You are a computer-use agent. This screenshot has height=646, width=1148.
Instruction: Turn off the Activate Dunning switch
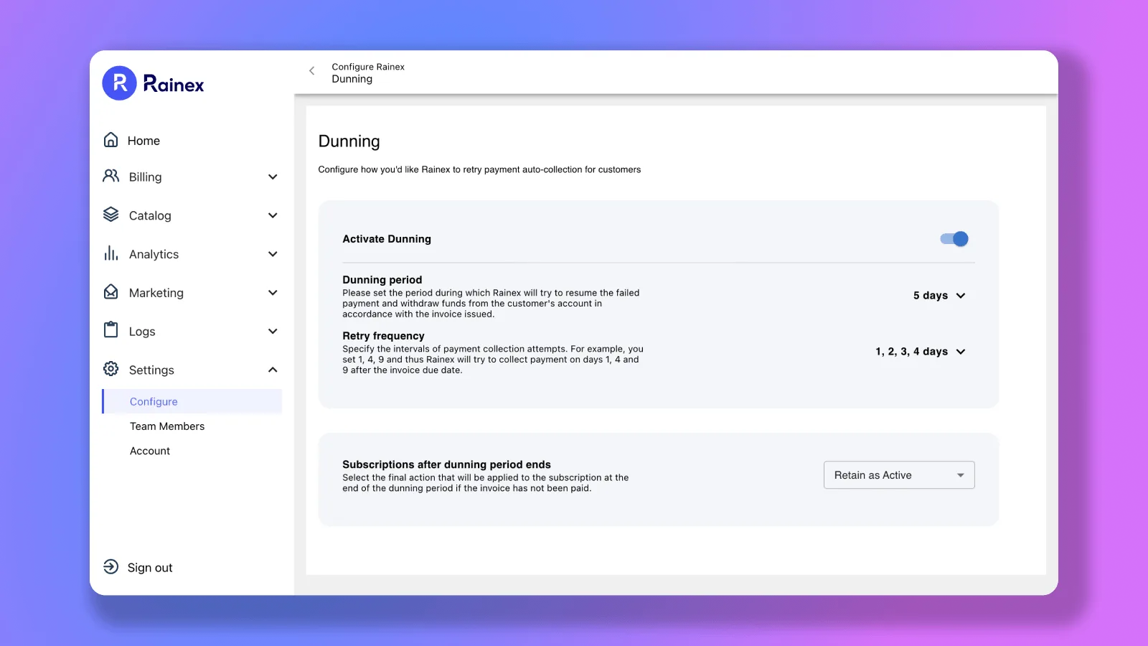pyautogui.click(x=954, y=239)
